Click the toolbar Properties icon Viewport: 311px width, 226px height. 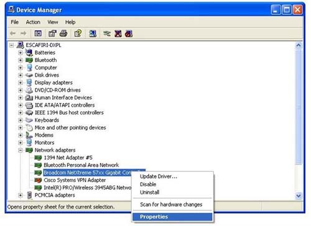click(x=52, y=34)
